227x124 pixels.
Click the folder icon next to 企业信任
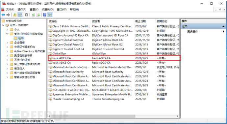pos(12,43)
